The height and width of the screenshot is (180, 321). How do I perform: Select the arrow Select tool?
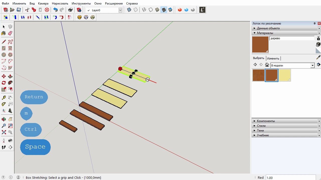click(x=4, y=27)
